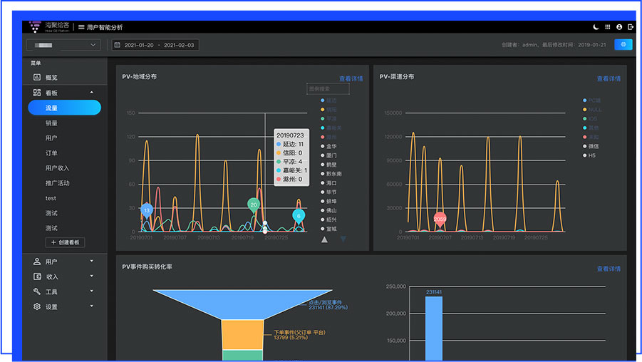Open the project selector dropdown
642x362 pixels.
point(63,45)
